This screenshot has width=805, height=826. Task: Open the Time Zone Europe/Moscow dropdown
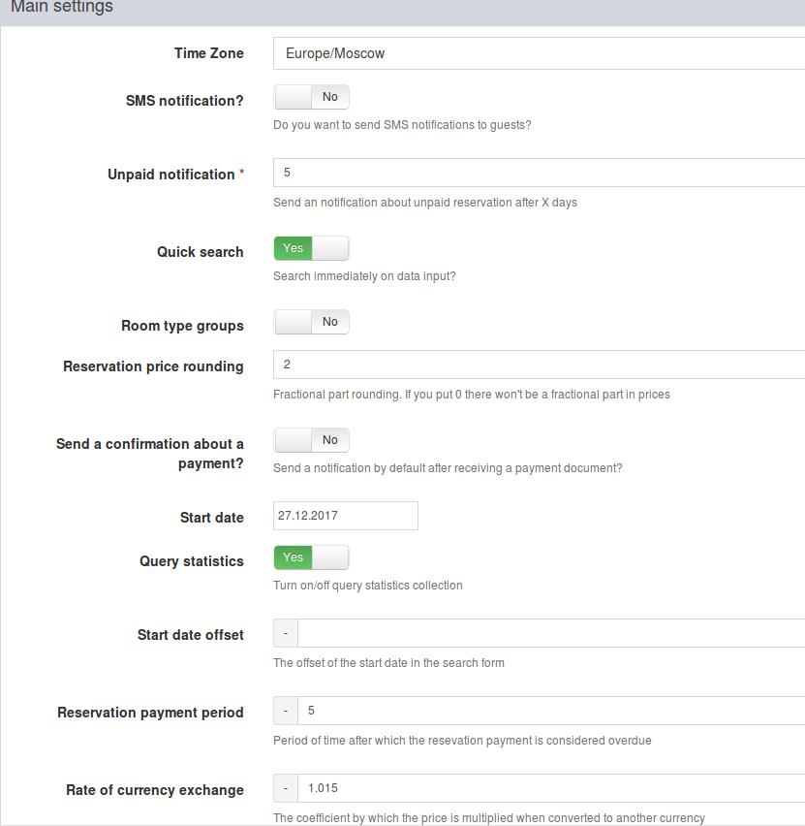pos(540,53)
